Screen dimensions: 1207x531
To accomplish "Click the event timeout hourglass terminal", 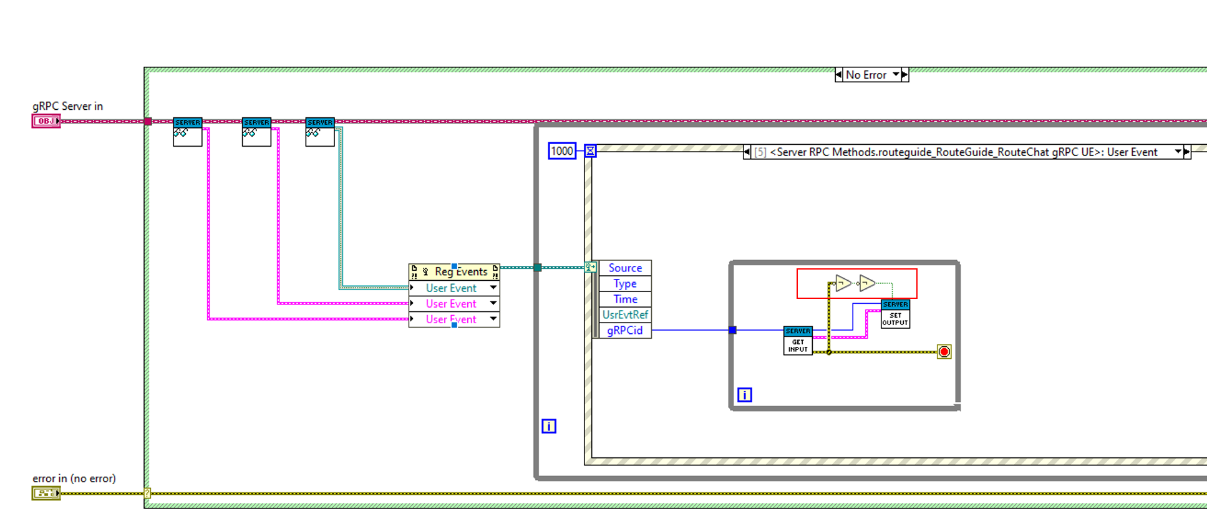I will (x=590, y=151).
